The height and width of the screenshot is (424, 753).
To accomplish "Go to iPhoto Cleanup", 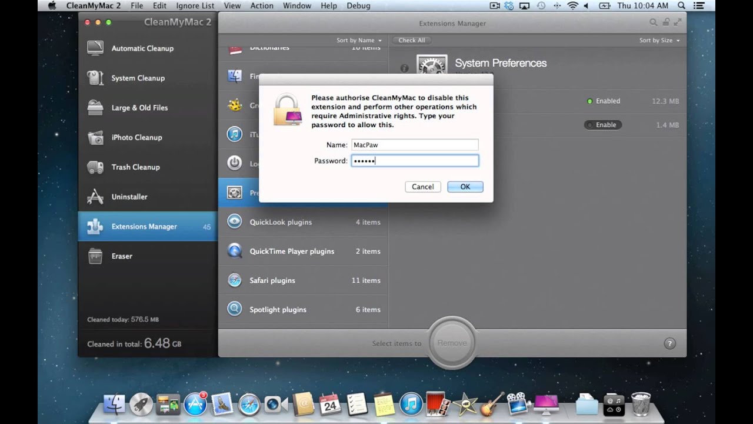I will [148, 137].
